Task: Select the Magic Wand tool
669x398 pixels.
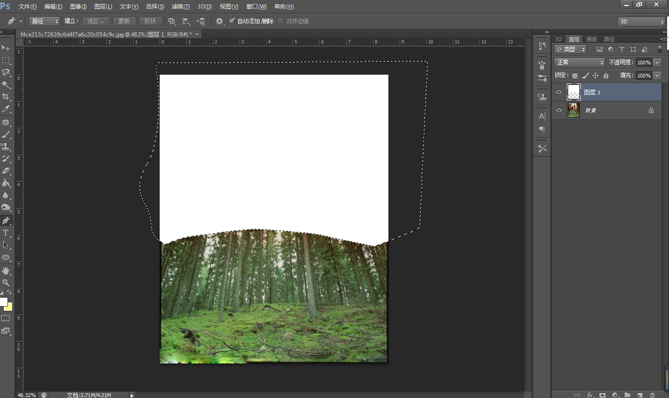Action: 6,84
